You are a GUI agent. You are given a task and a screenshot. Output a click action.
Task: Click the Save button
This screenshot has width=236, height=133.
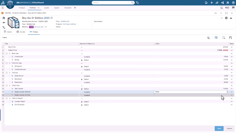click(x=219, y=128)
